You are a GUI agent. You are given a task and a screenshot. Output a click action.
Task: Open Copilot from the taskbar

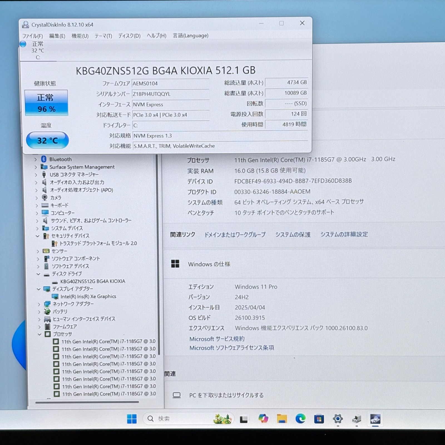(263, 418)
